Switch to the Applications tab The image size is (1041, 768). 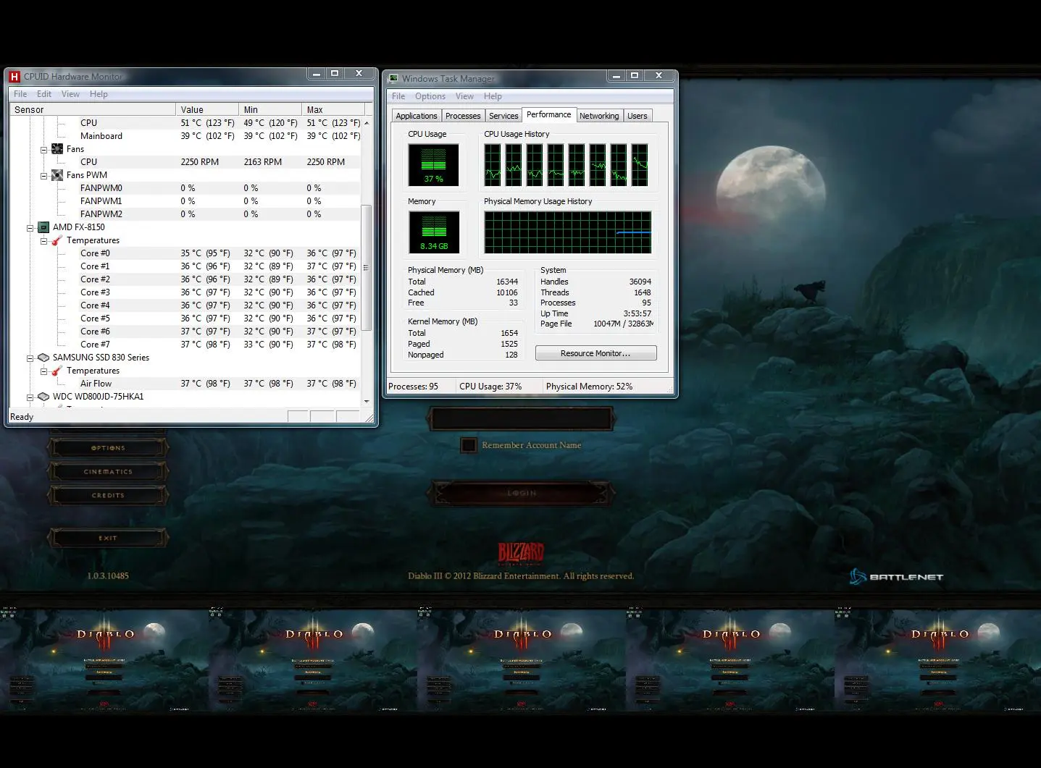coord(417,116)
